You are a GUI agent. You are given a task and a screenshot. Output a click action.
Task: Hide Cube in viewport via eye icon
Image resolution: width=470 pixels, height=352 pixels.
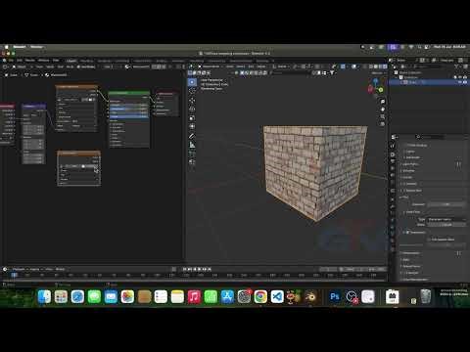click(x=460, y=82)
